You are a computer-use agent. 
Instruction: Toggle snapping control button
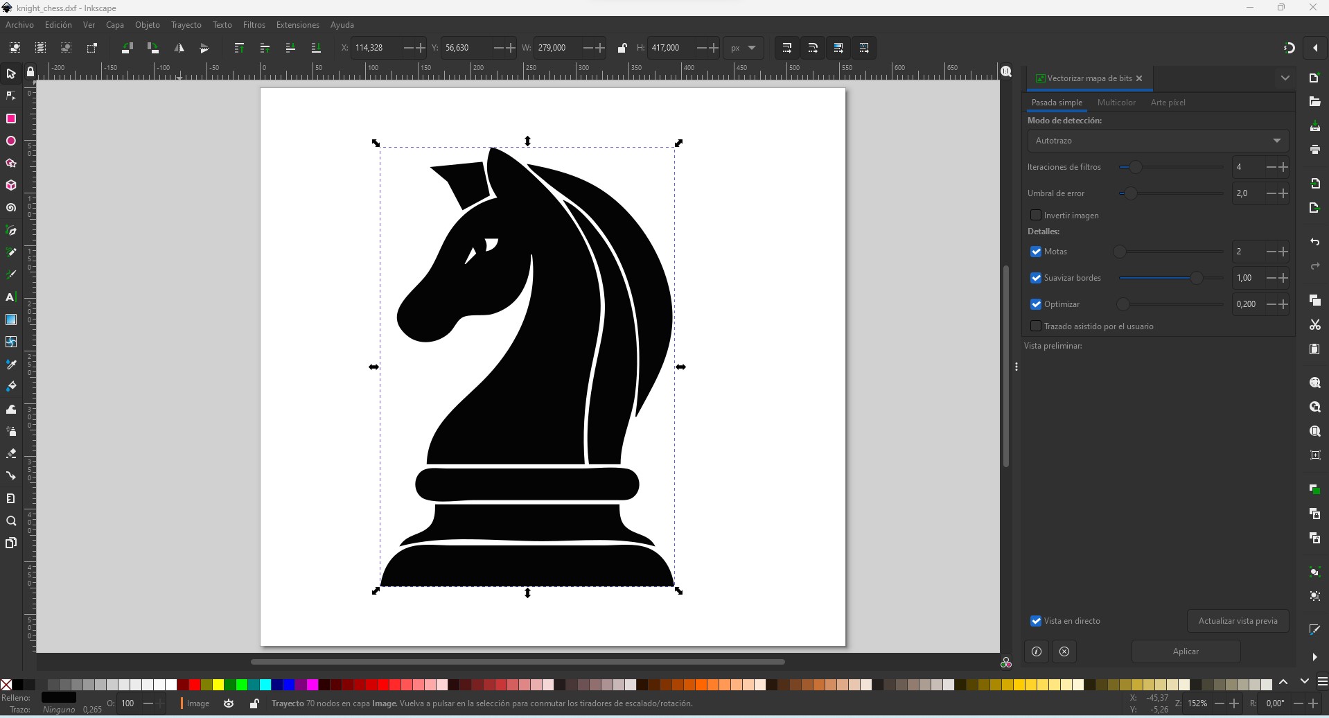1289,48
